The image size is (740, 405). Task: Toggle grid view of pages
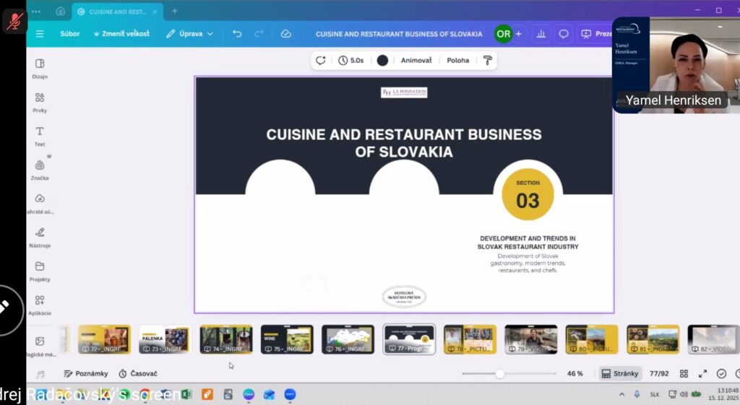pos(684,374)
